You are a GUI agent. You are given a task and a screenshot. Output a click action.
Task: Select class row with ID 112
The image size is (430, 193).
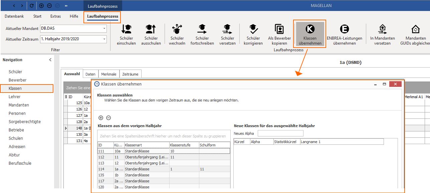164,157
